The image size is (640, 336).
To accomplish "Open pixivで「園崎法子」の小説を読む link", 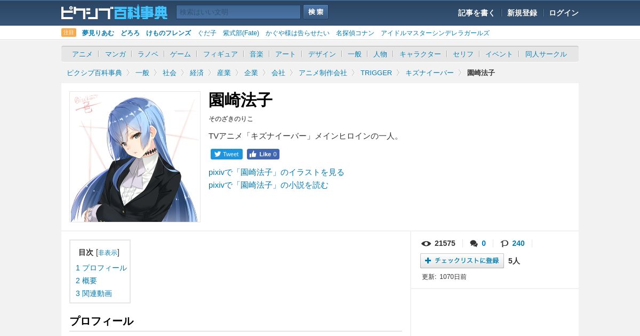I will (x=268, y=185).
